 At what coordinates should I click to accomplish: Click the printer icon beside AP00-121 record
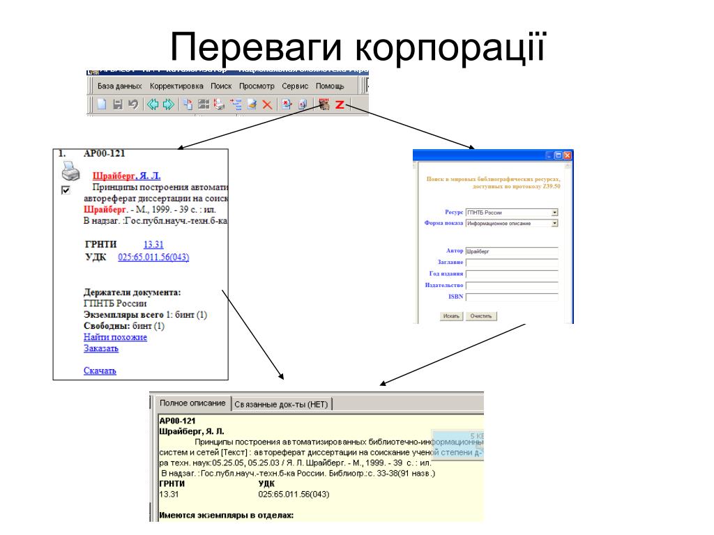(70, 171)
